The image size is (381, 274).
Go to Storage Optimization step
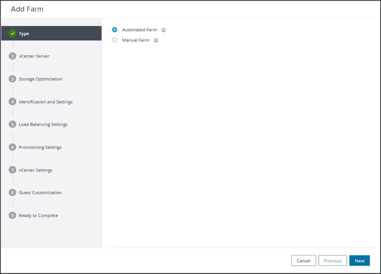tap(41, 79)
